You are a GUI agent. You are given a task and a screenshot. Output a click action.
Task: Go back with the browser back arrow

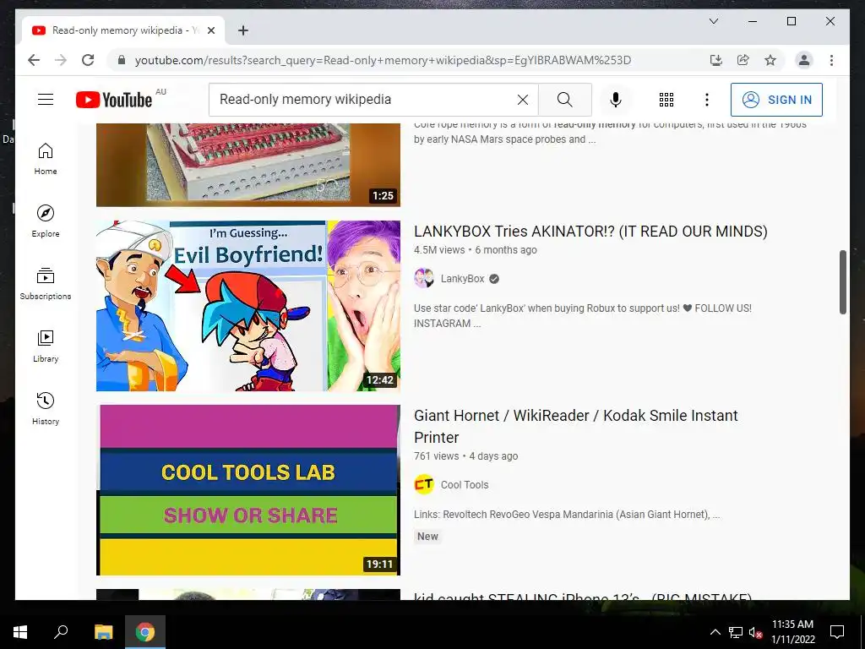(34, 60)
